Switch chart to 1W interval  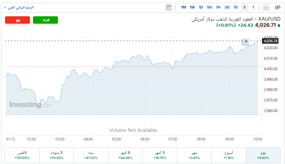(x=192, y=7)
